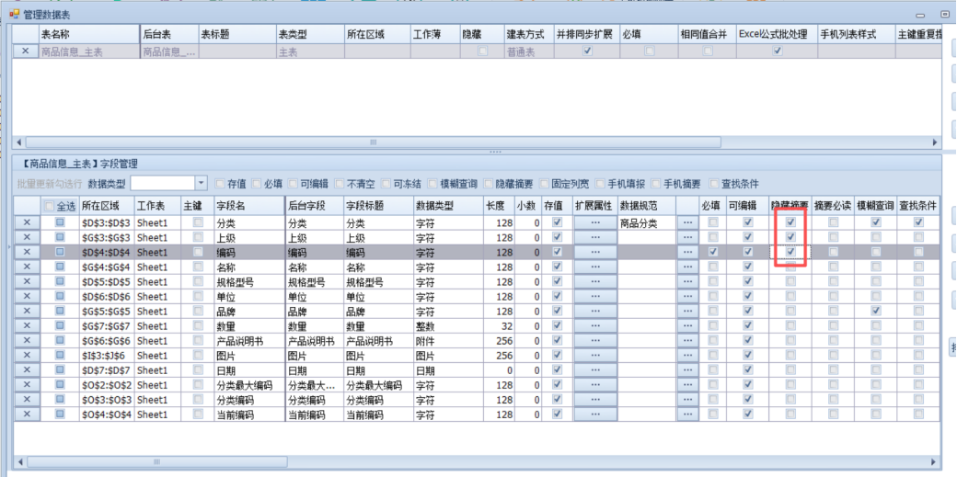Click the 字段名 column header
The width and height of the screenshot is (957, 477).
(x=248, y=206)
